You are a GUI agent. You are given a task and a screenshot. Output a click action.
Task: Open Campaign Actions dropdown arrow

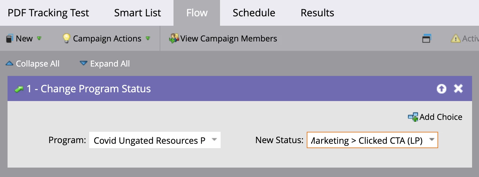point(148,38)
